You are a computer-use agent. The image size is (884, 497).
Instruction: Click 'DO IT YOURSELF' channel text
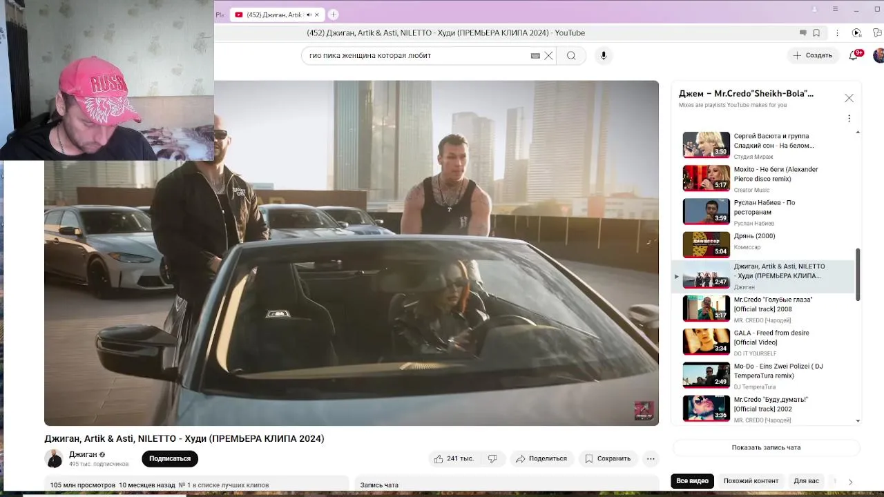pos(755,353)
